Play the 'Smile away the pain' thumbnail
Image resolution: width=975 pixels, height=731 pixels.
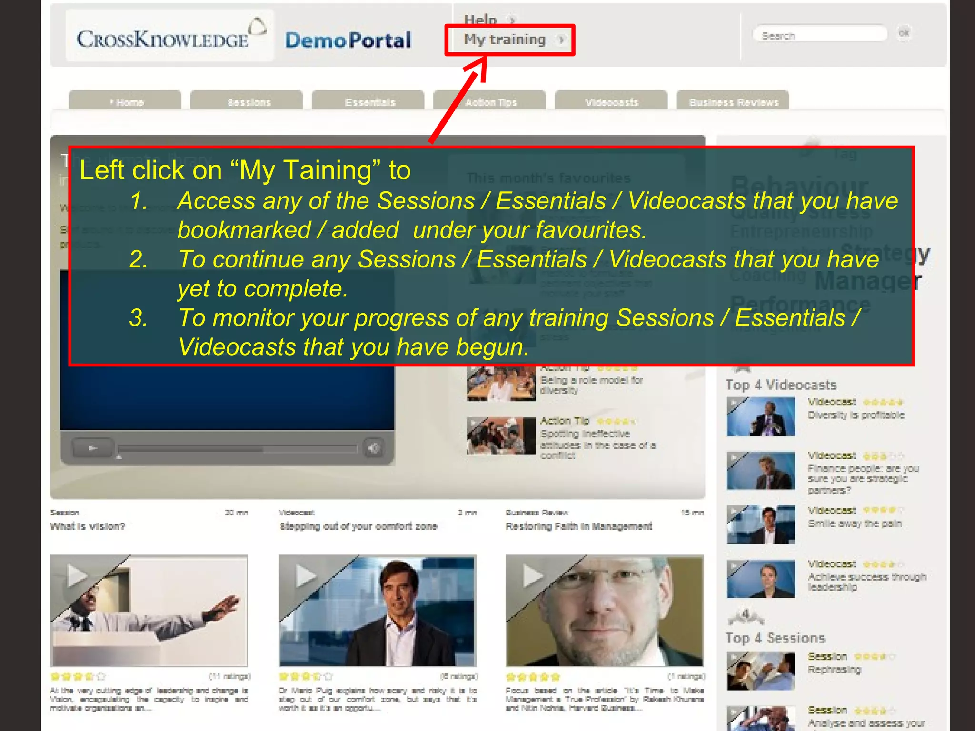click(x=760, y=524)
